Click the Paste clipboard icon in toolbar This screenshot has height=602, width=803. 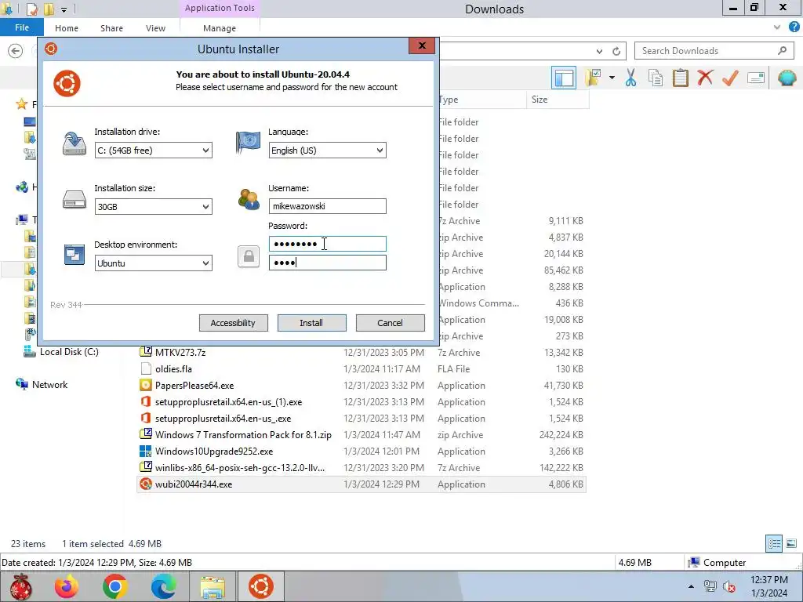pyautogui.click(x=680, y=78)
